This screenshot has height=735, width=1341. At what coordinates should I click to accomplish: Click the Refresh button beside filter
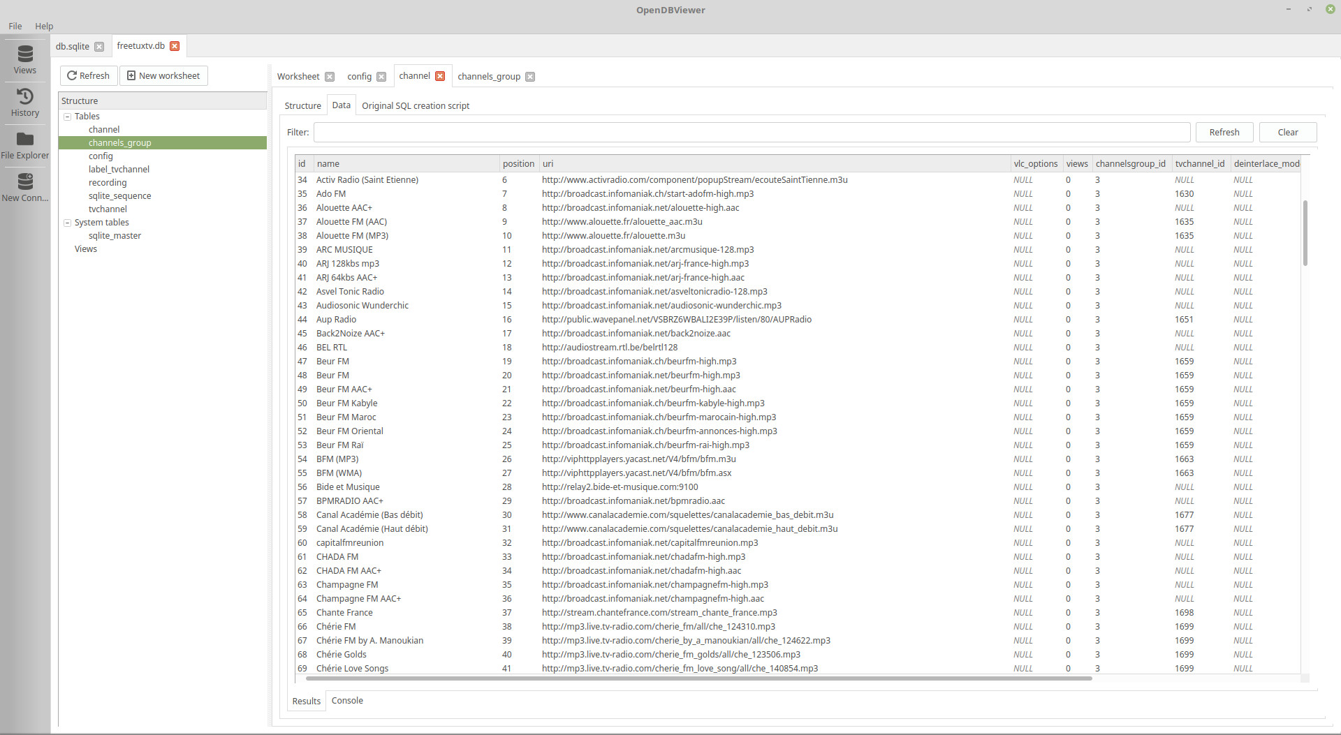pos(1224,133)
